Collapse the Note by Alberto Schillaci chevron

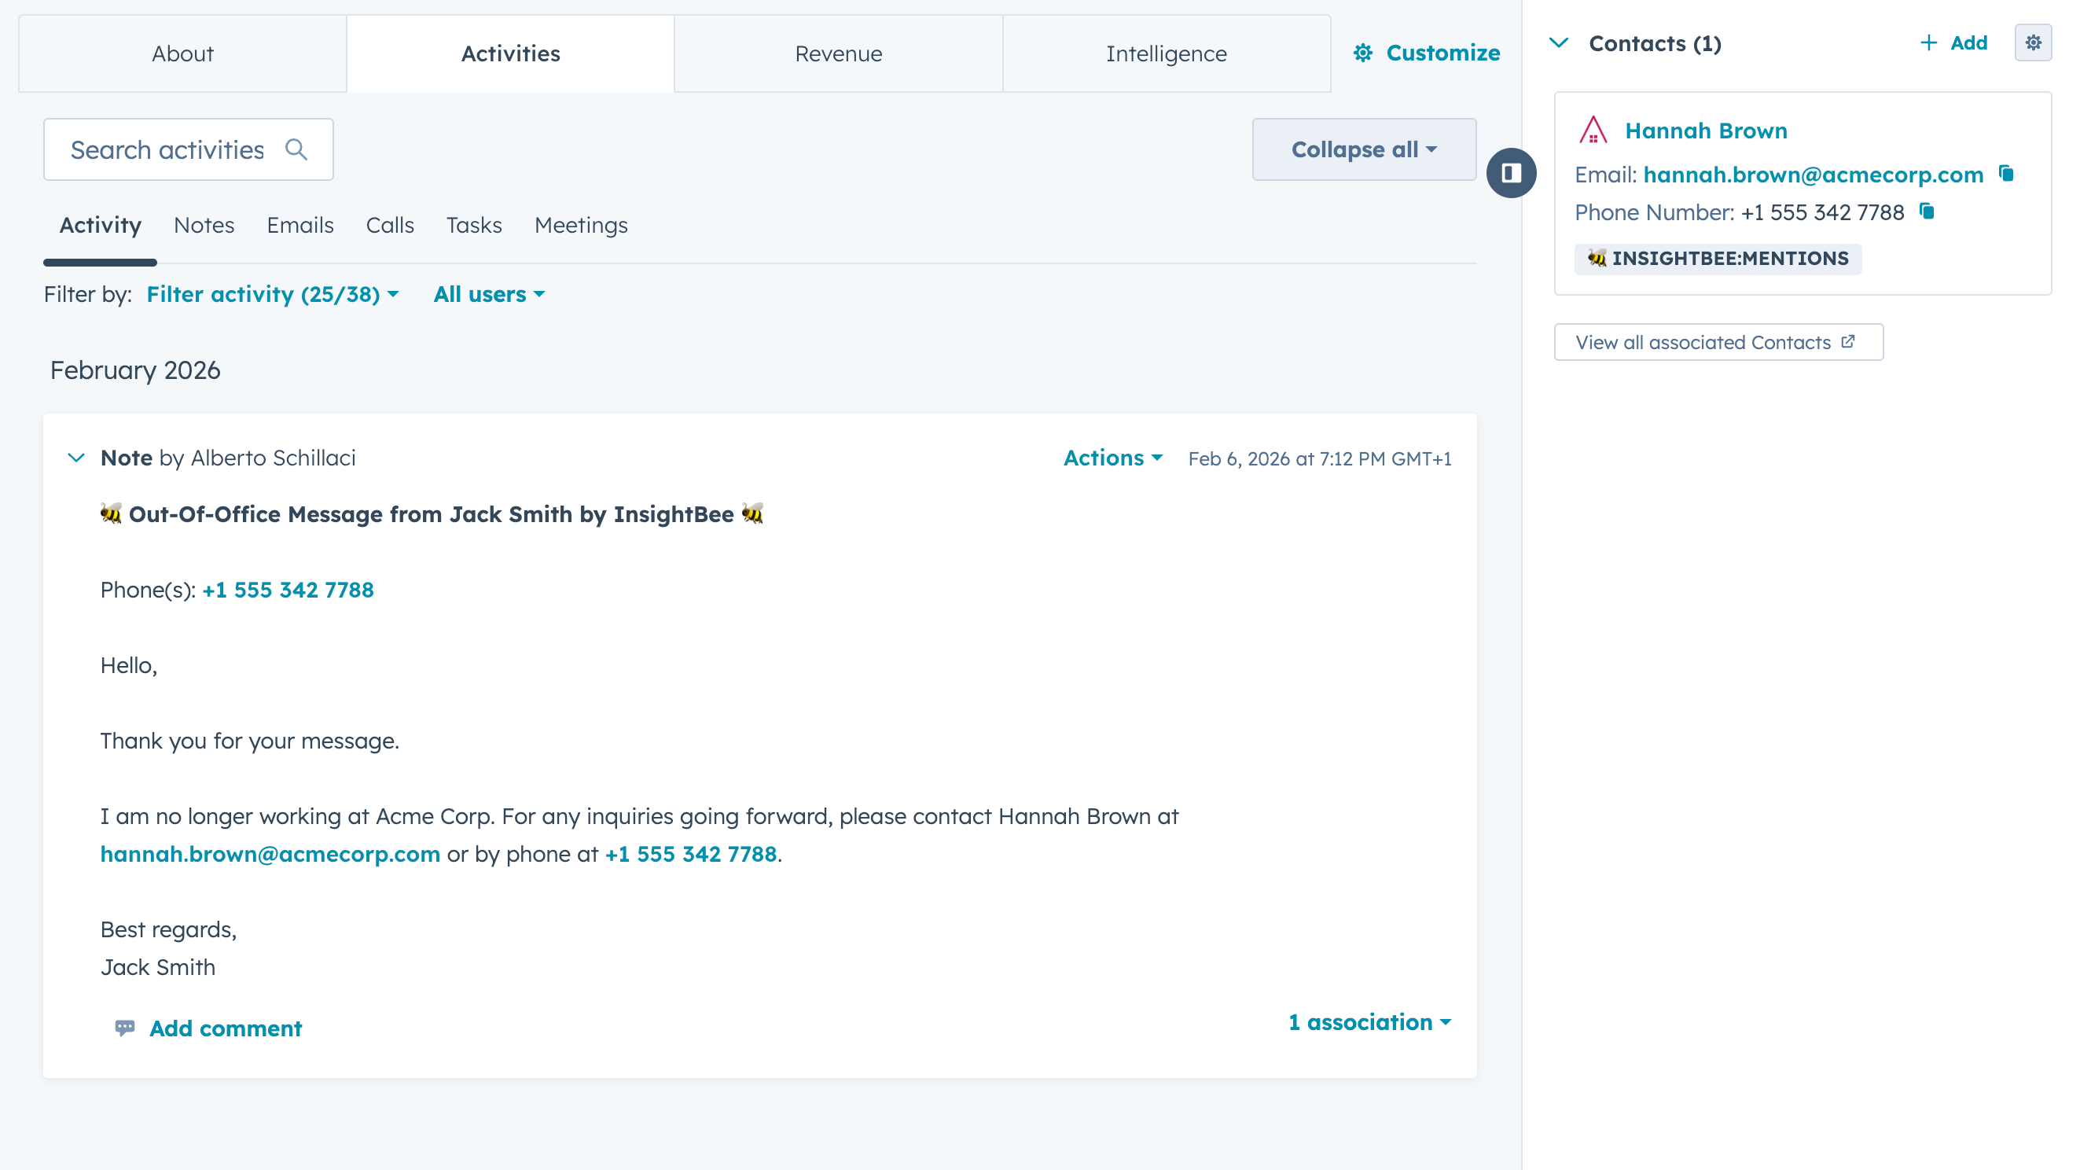[76, 458]
